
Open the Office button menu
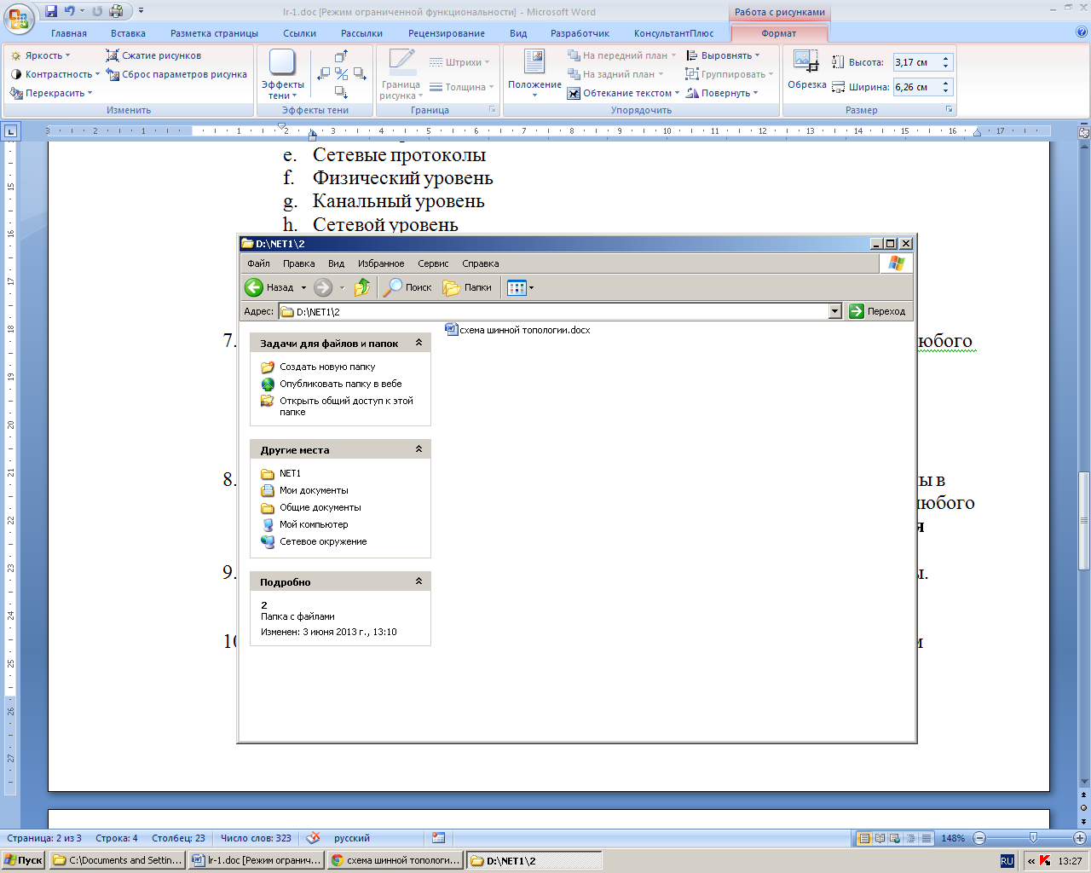click(19, 17)
